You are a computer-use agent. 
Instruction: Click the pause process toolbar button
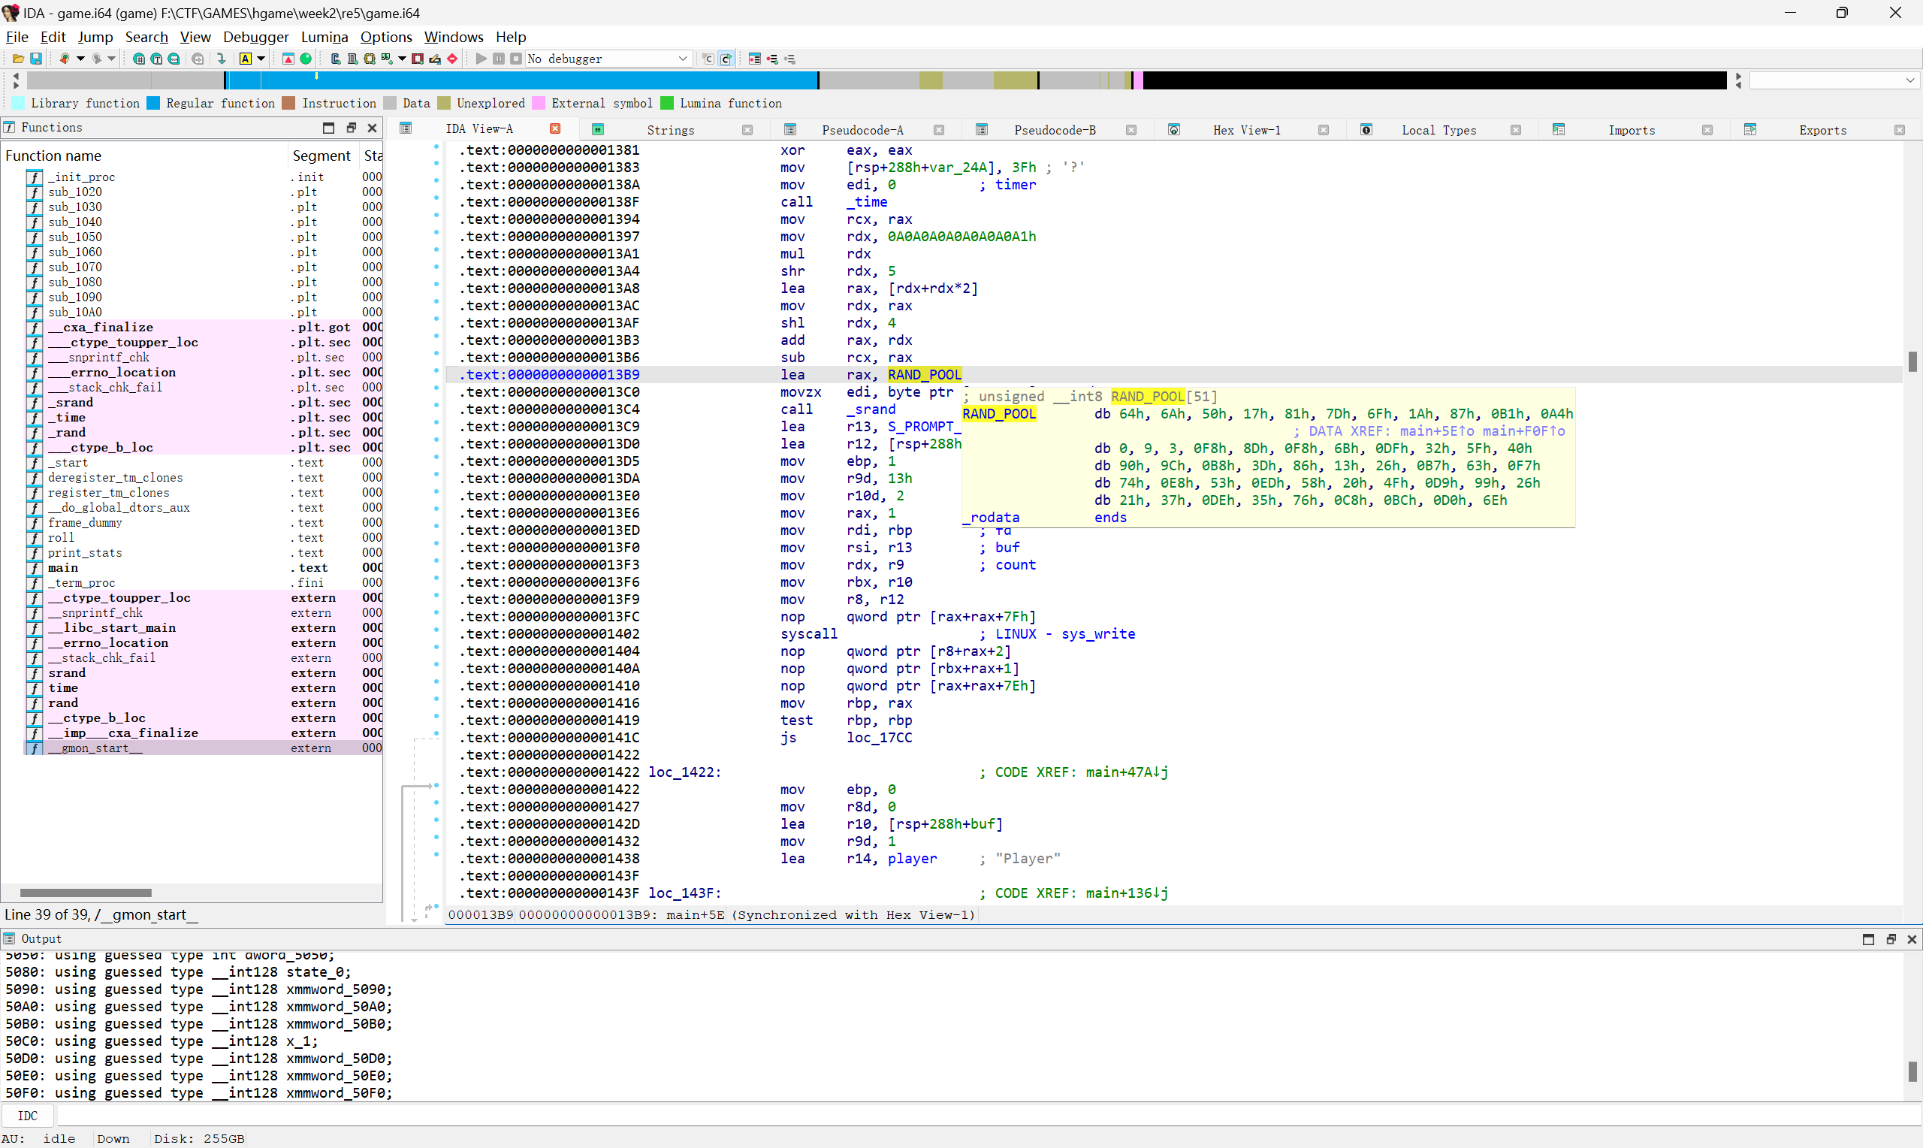pyautogui.click(x=499, y=59)
